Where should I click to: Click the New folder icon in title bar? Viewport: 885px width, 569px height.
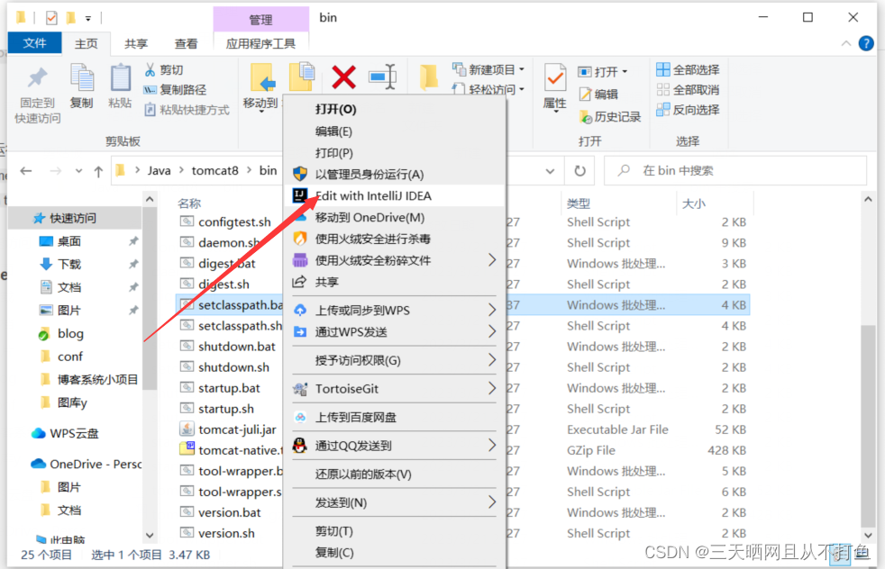[x=71, y=18]
